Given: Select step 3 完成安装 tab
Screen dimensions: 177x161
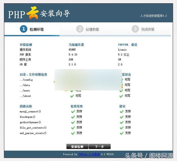Looking at the screenshot, I should (x=143, y=29).
